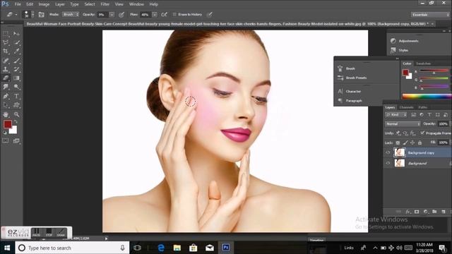This screenshot has width=452, height=254.
Task: Select the Path Selection tool
Action: pos(6,105)
